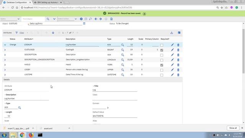Toggle Required checkbox for DESCRIPTION_LONGDESCRIPTION
This screenshot has width=245, height=138.
(x=162, y=60)
